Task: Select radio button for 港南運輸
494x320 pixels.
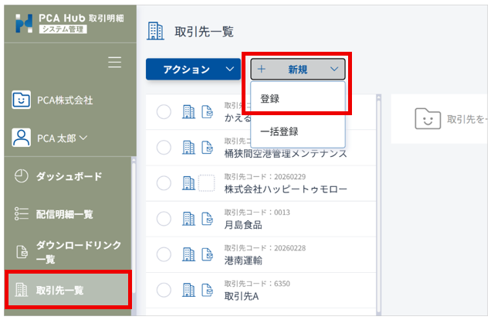Action: point(164,254)
